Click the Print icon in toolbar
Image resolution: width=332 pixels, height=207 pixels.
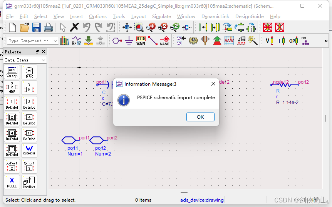48,28
